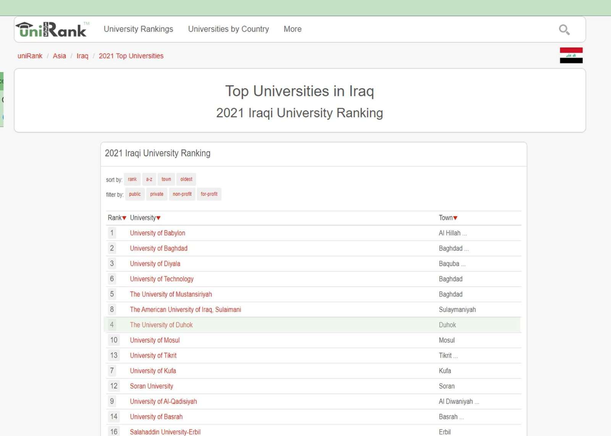
Task: Open 2021 Top Universities breadcrumb
Action: [131, 56]
